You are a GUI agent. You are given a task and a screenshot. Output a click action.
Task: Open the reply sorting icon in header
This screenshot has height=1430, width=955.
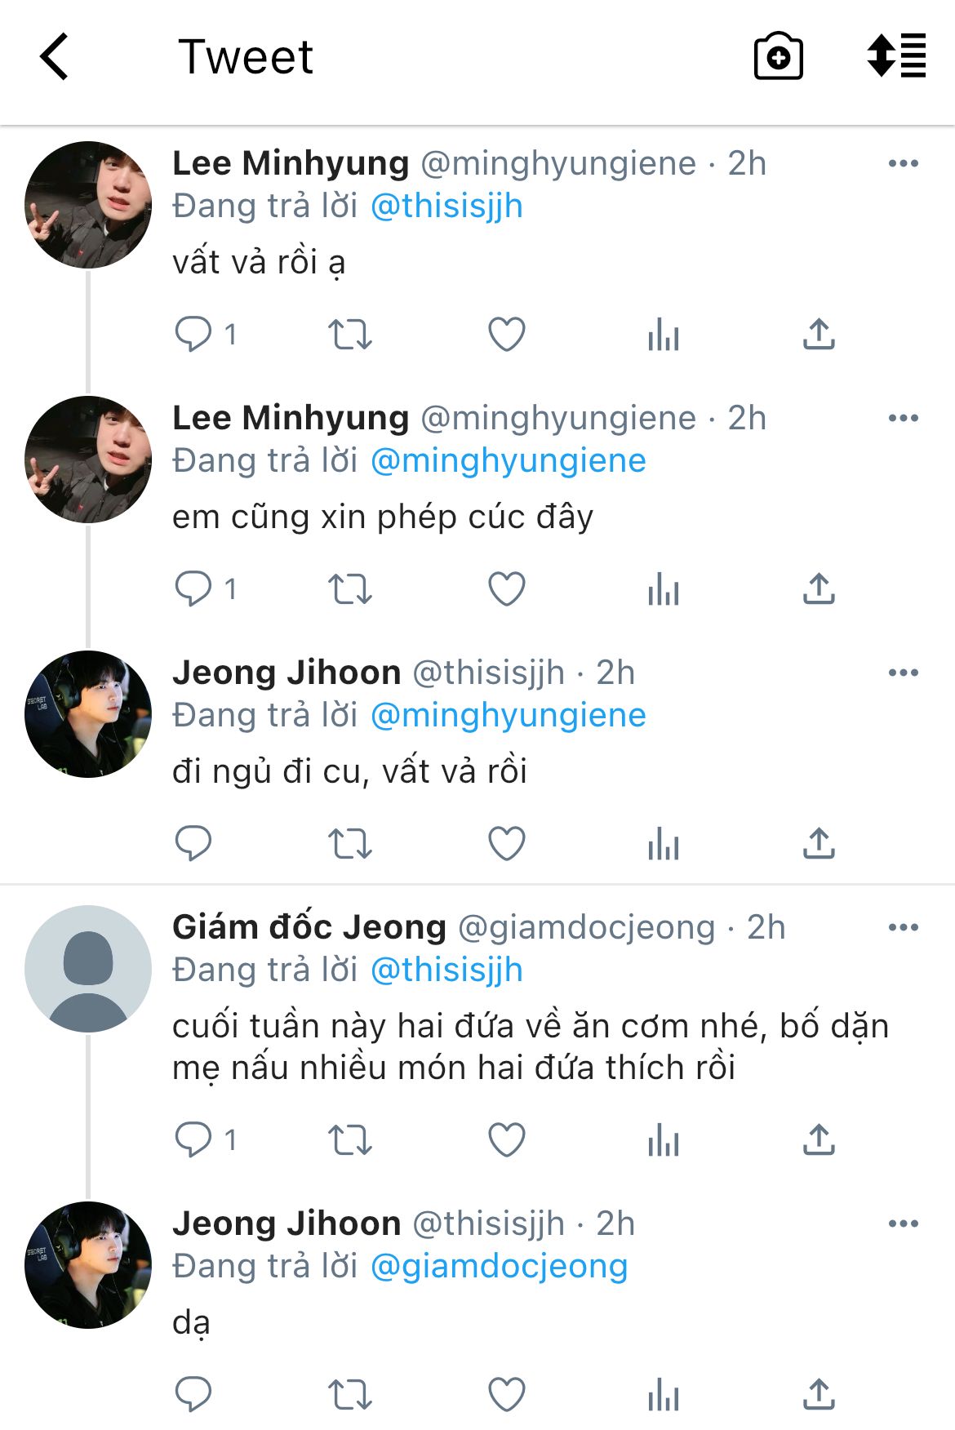point(896,57)
